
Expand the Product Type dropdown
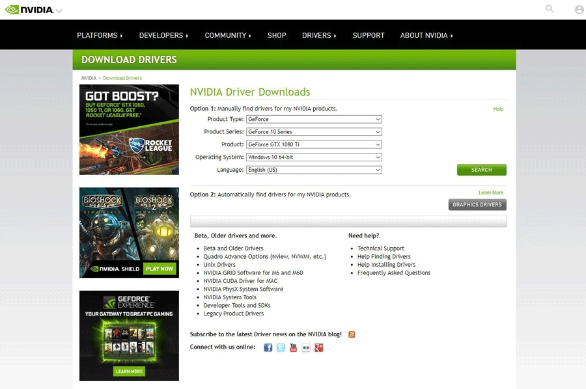(314, 119)
